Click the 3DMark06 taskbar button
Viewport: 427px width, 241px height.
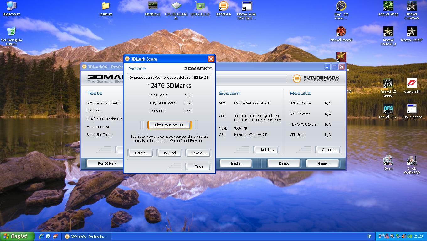pos(86,237)
